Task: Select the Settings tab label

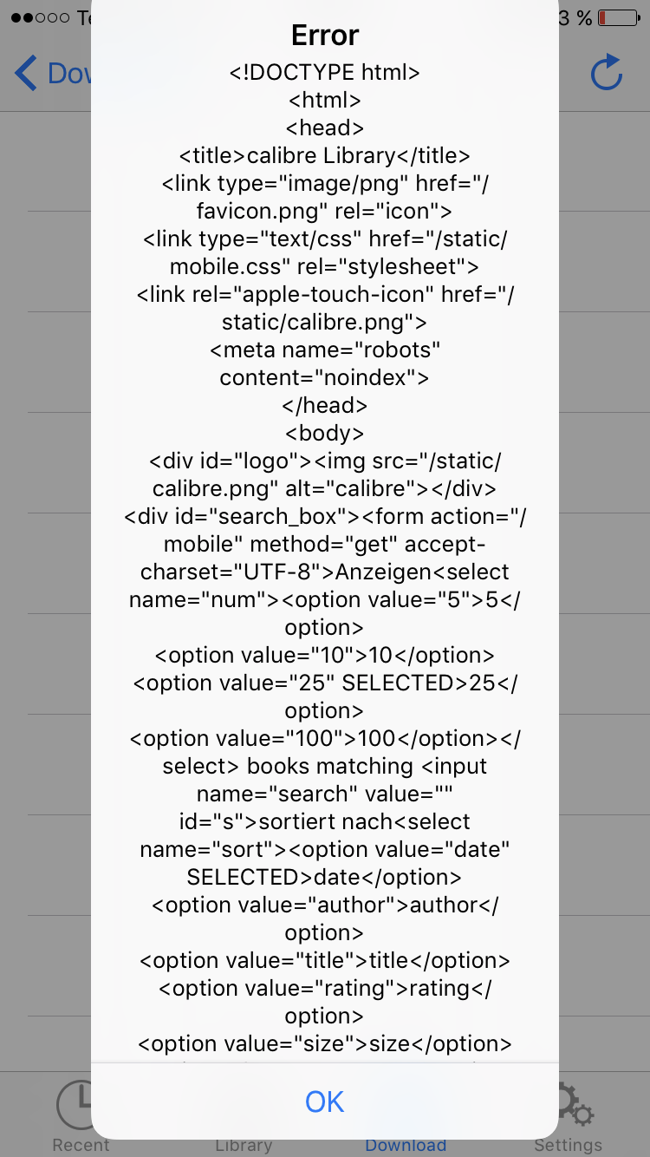Action: 568,1146
